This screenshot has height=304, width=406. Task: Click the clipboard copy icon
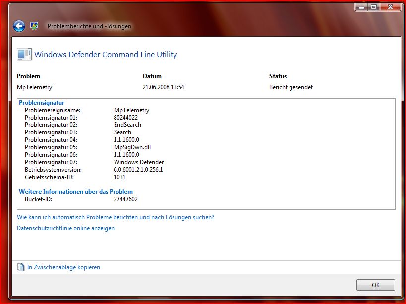(x=21, y=267)
